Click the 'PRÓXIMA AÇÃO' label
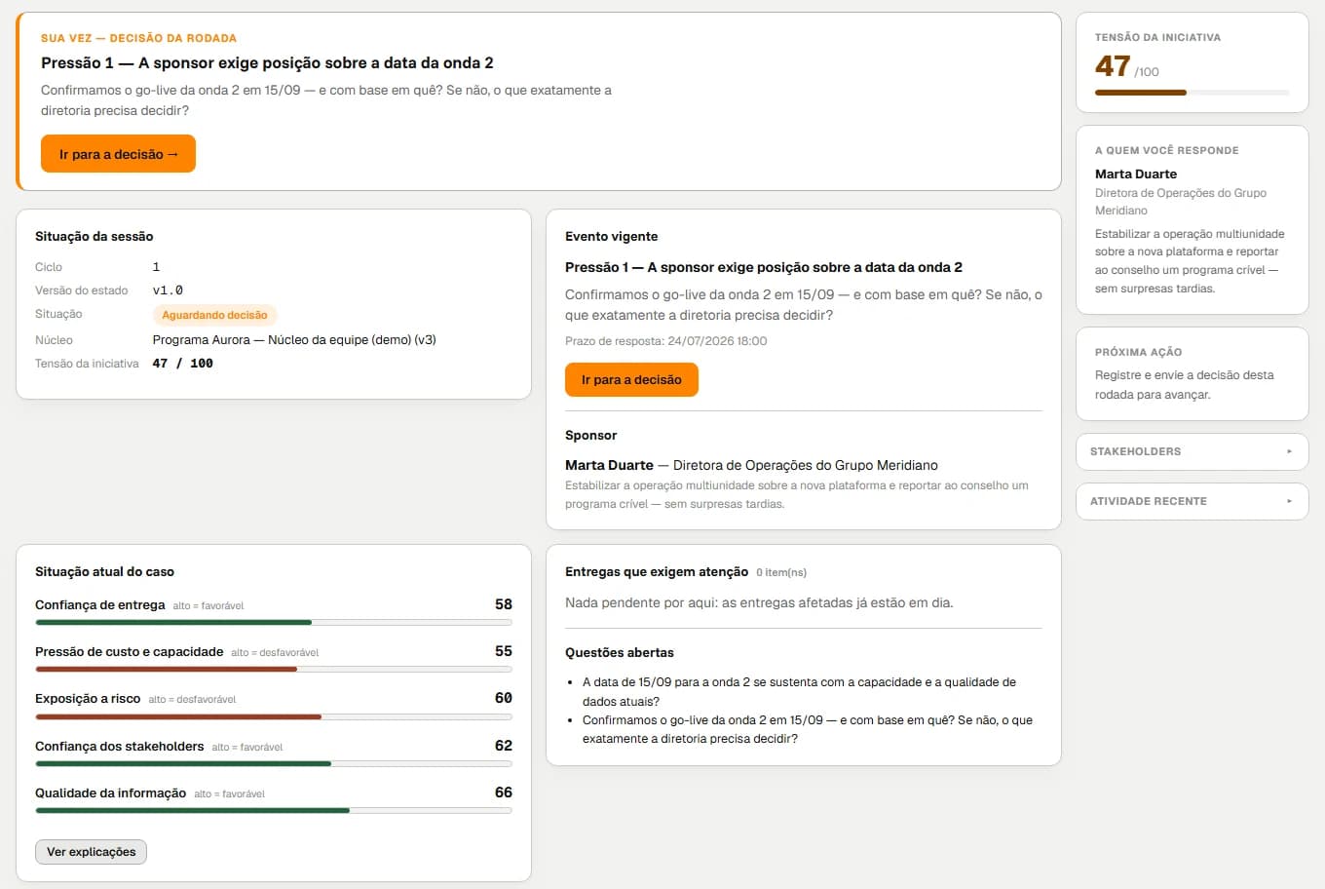 [1138, 352]
